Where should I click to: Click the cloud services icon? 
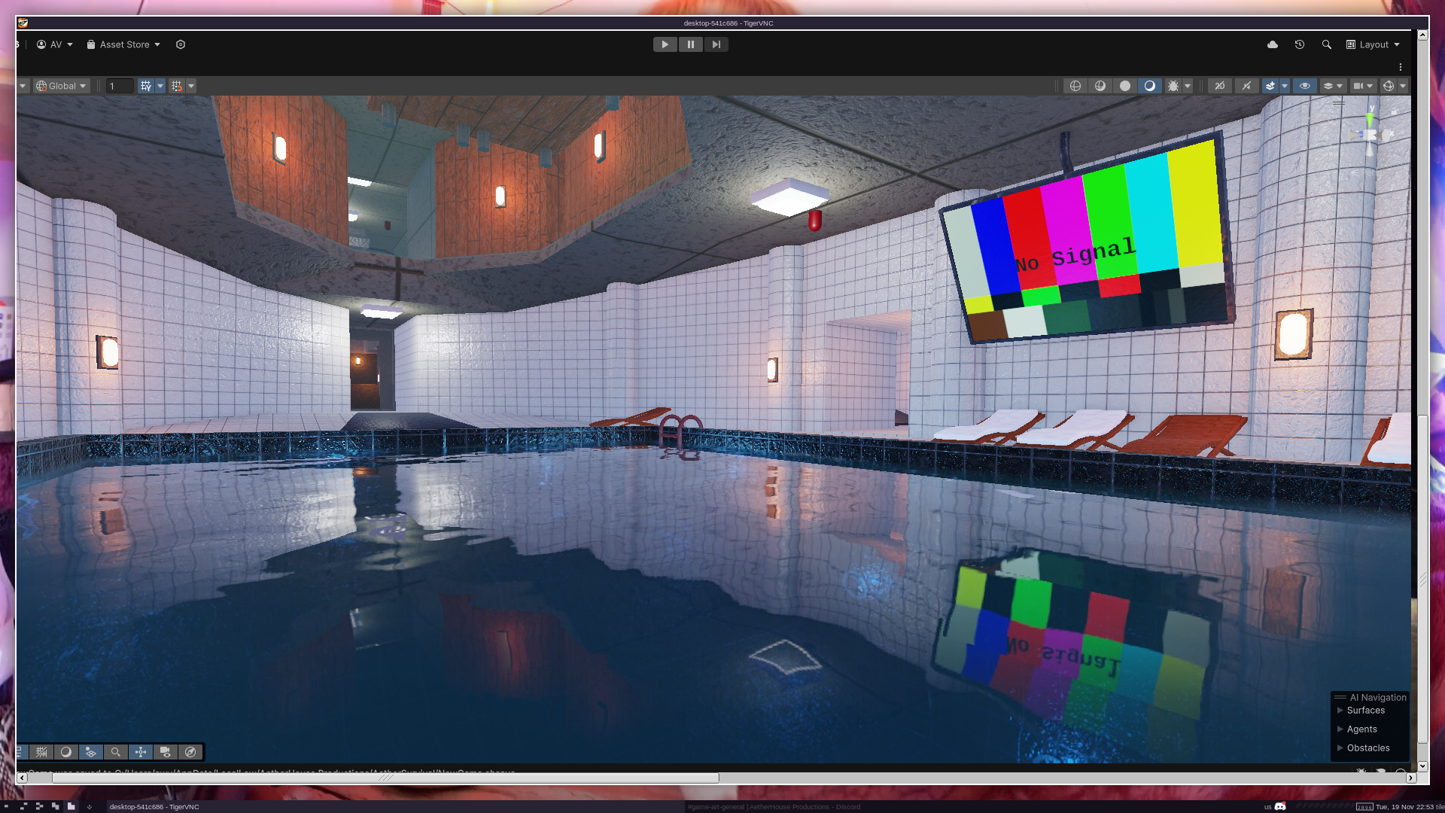[x=1273, y=44]
